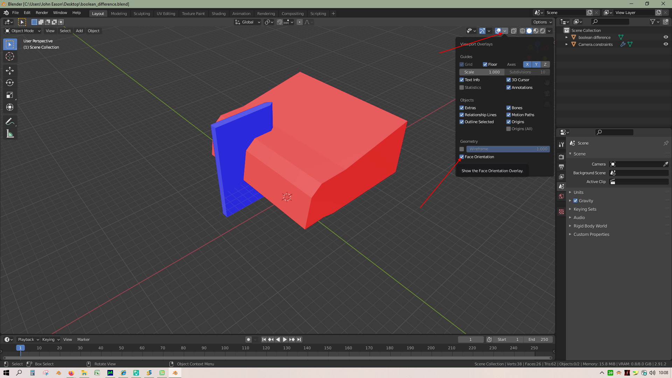Toggle snapping magnet icon
This screenshot has width=672, height=378.
pyautogui.click(x=280, y=22)
